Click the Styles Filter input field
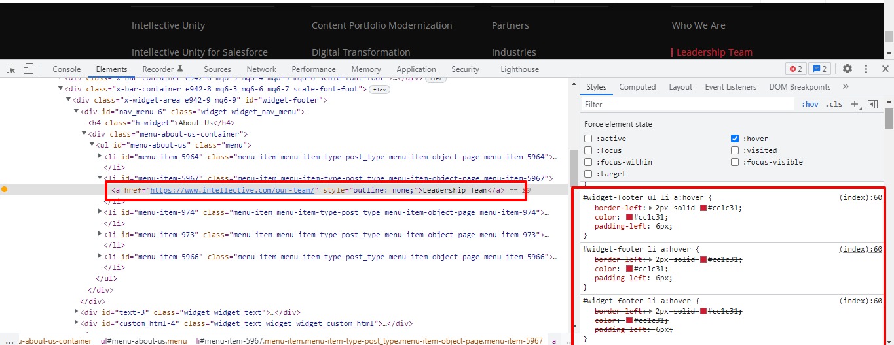The height and width of the screenshot is (345, 894). pos(688,105)
